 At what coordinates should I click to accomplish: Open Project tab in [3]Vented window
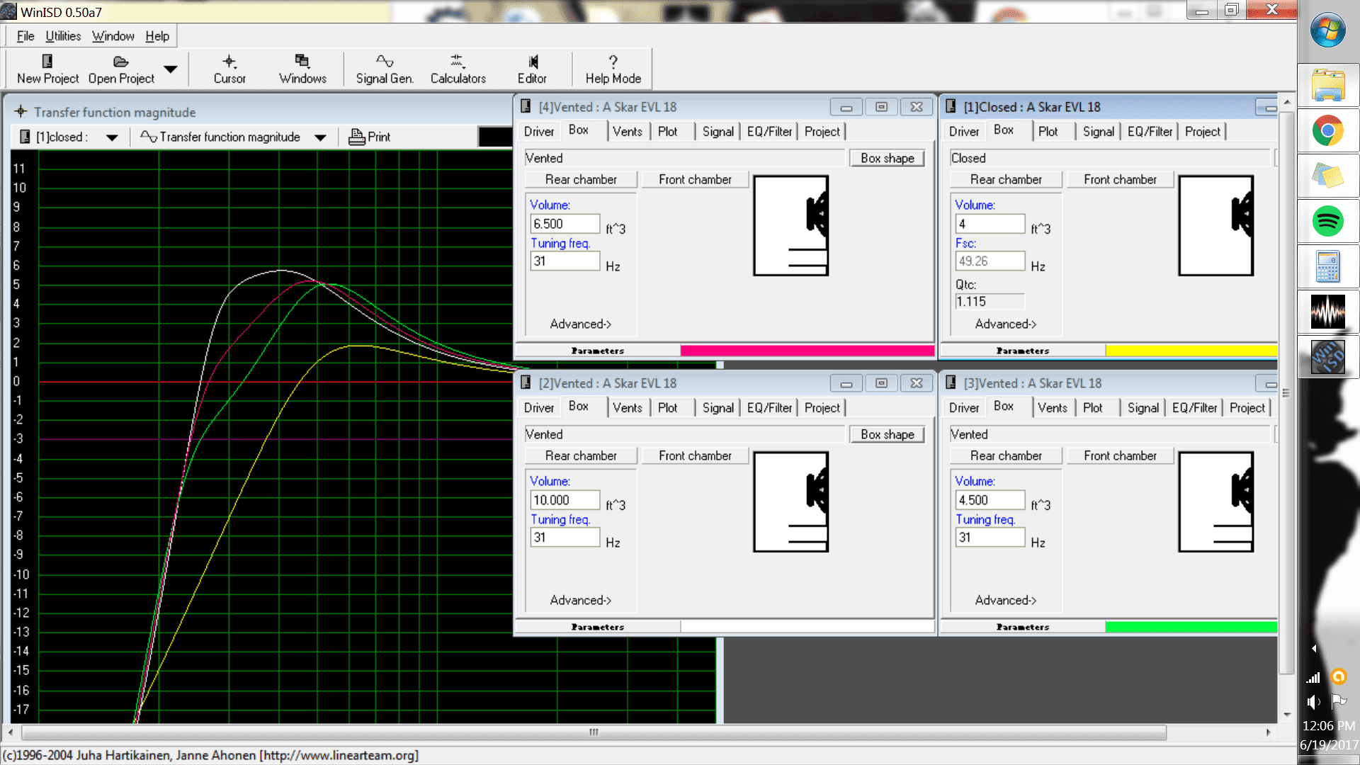[1247, 408]
